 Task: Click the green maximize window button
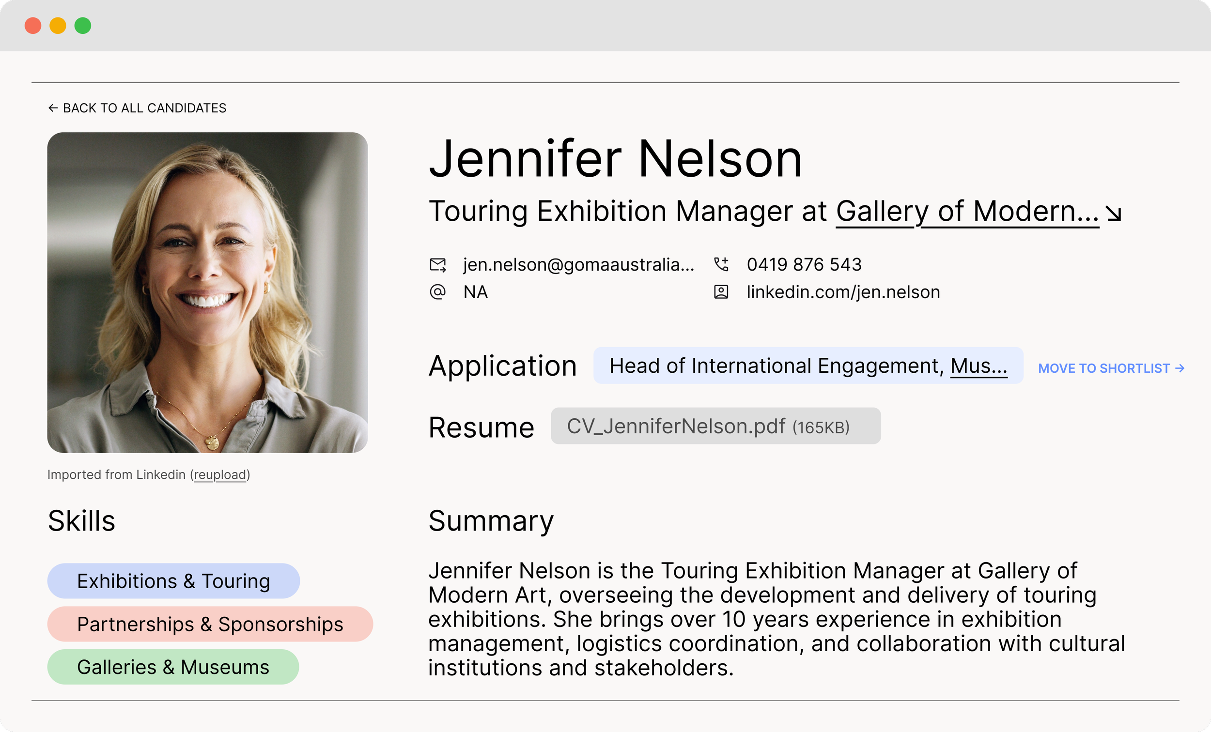82,26
